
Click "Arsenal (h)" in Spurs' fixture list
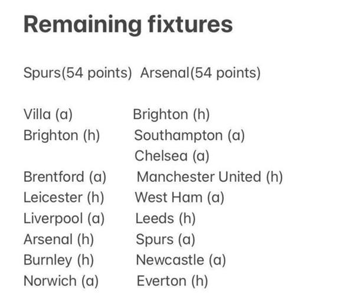coord(58,239)
